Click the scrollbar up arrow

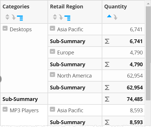[148, 4]
